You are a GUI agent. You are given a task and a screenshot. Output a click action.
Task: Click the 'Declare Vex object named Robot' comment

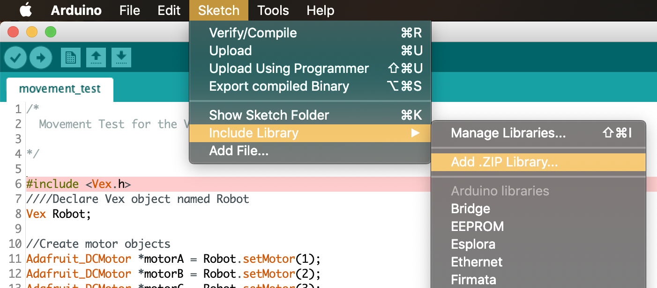[x=138, y=199]
